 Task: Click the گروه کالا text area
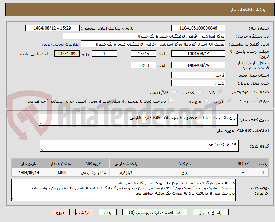(139, 146)
